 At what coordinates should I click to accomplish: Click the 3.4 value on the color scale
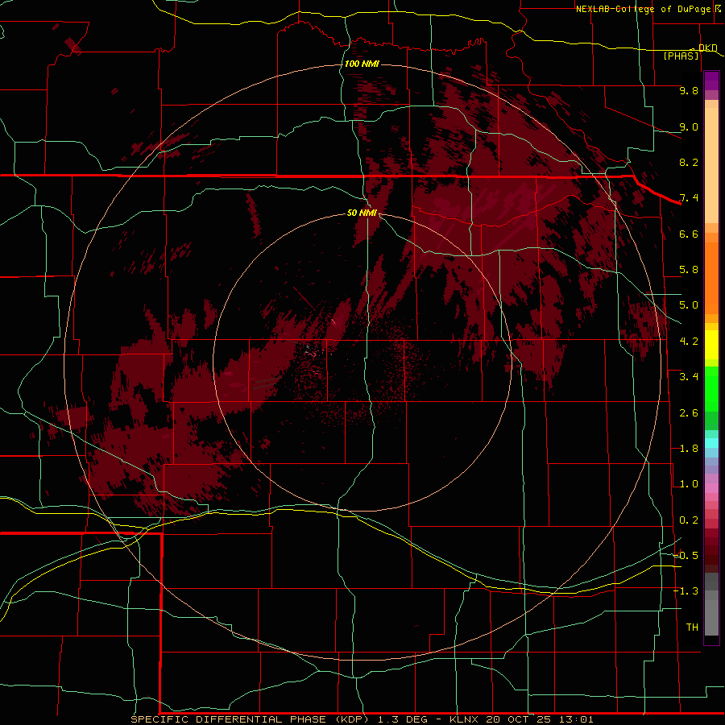pos(689,377)
